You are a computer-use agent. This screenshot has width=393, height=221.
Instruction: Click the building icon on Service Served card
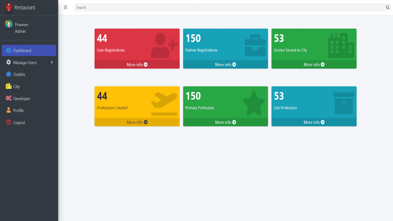341,45
